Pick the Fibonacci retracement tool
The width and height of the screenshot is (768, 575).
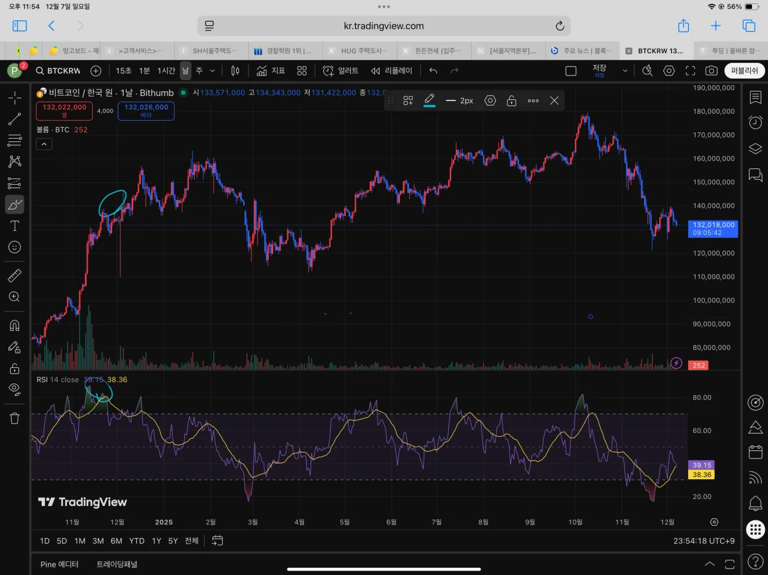14,140
